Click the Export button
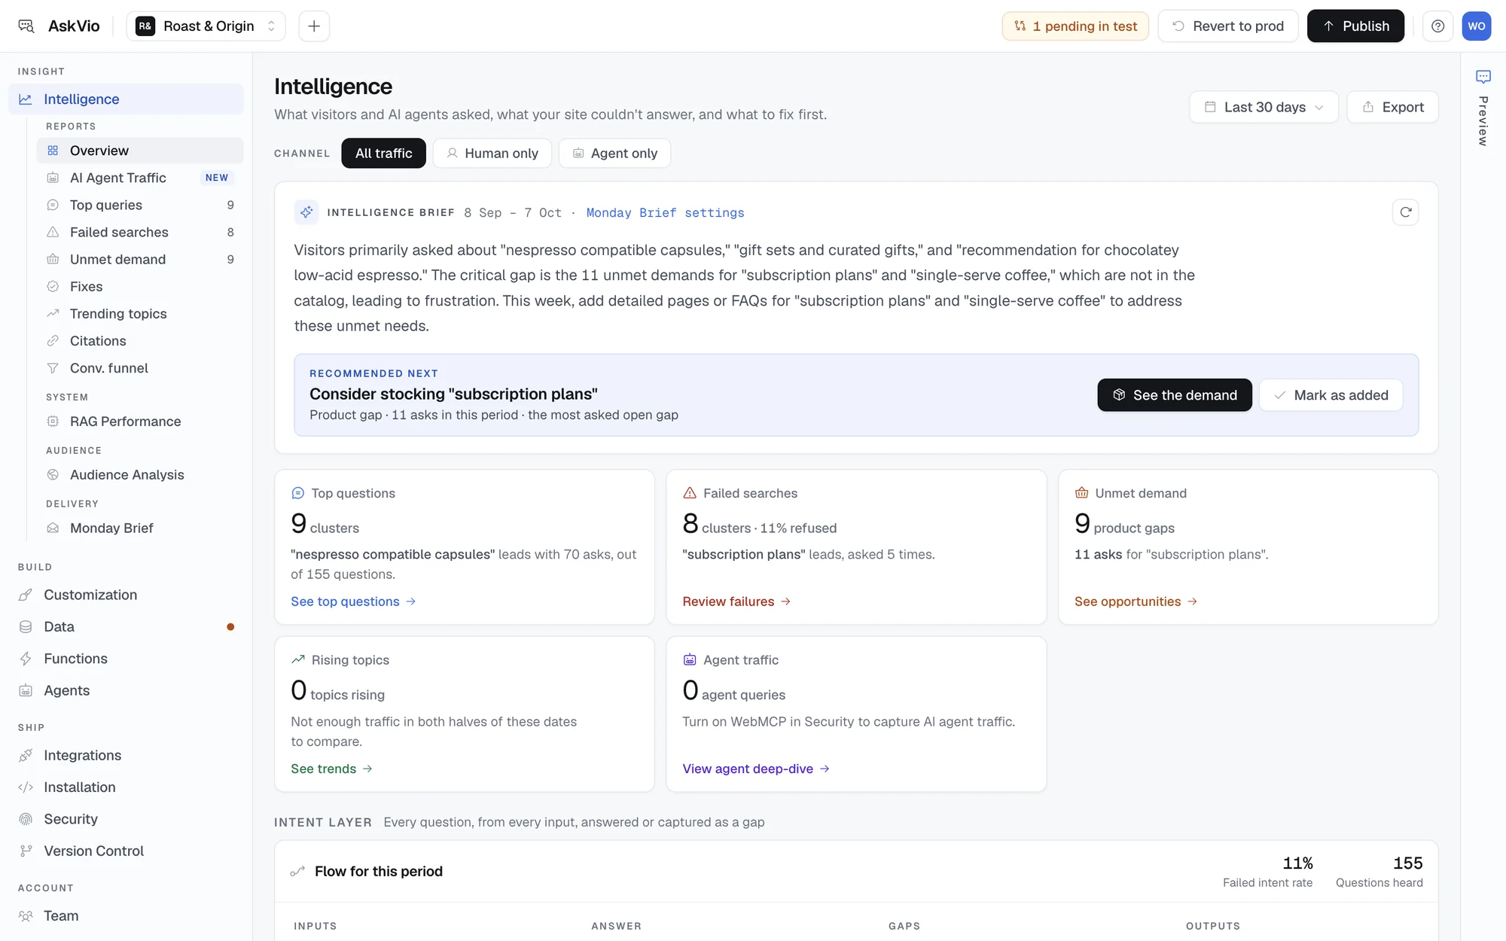This screenshot has width=1506, height=941. click(x=1392, y=107)
